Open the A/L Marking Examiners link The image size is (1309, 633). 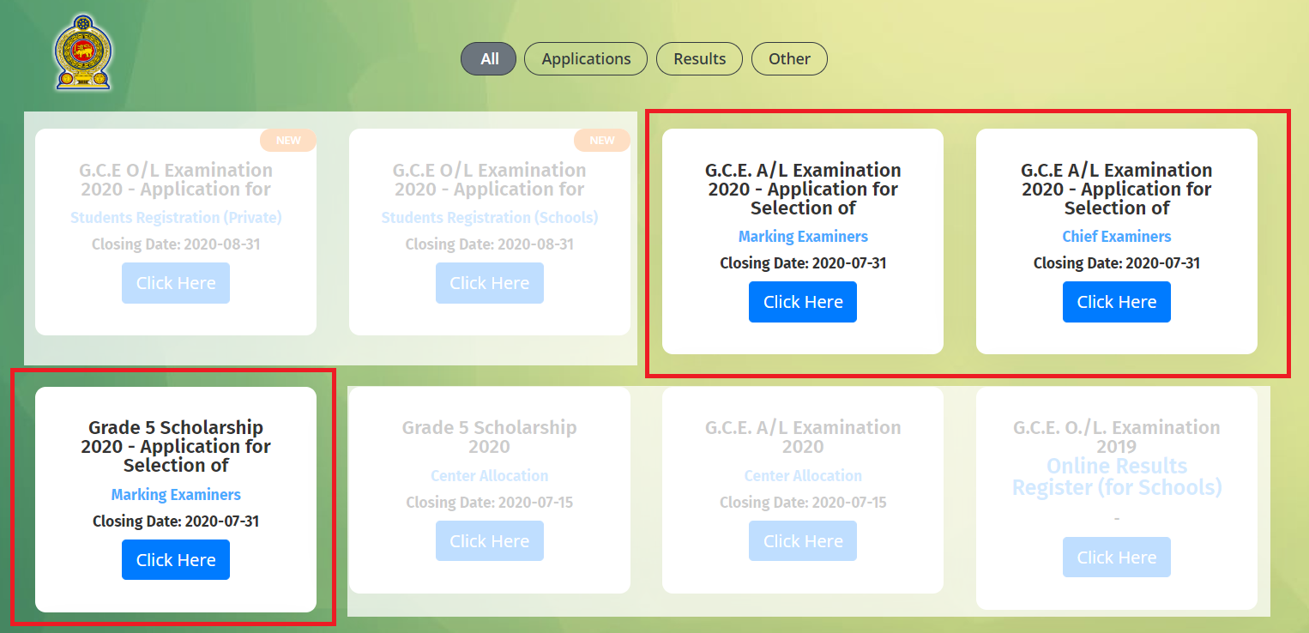[802, 236]
